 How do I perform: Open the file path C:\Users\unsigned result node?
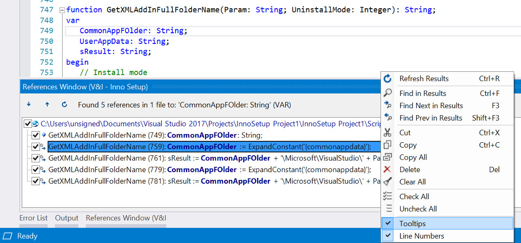211,124
